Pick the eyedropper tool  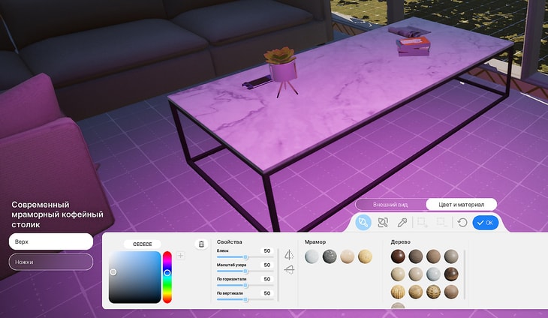click(402, 223)
